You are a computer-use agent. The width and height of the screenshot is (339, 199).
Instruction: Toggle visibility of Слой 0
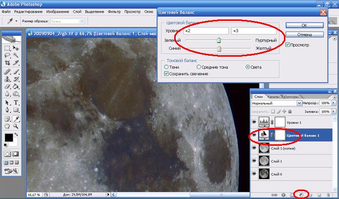[254, 174]
